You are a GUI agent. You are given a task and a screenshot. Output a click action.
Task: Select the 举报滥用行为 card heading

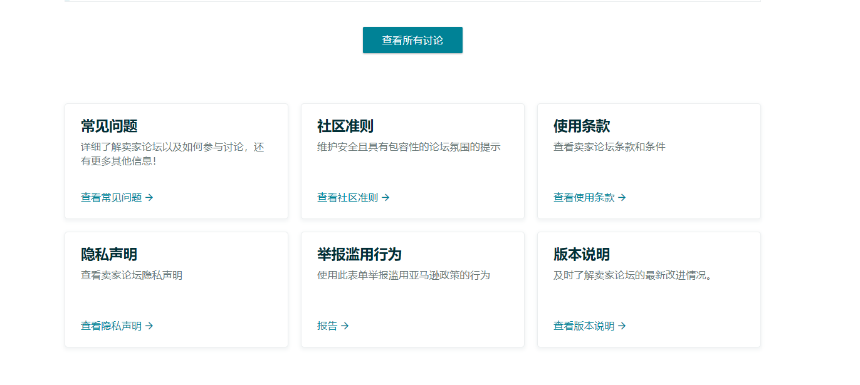coord(359,254)
